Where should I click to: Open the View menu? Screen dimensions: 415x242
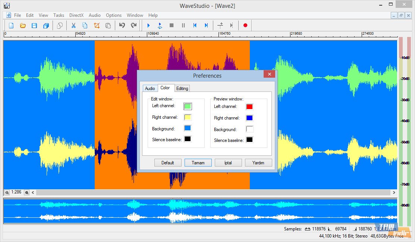[43, 15]
